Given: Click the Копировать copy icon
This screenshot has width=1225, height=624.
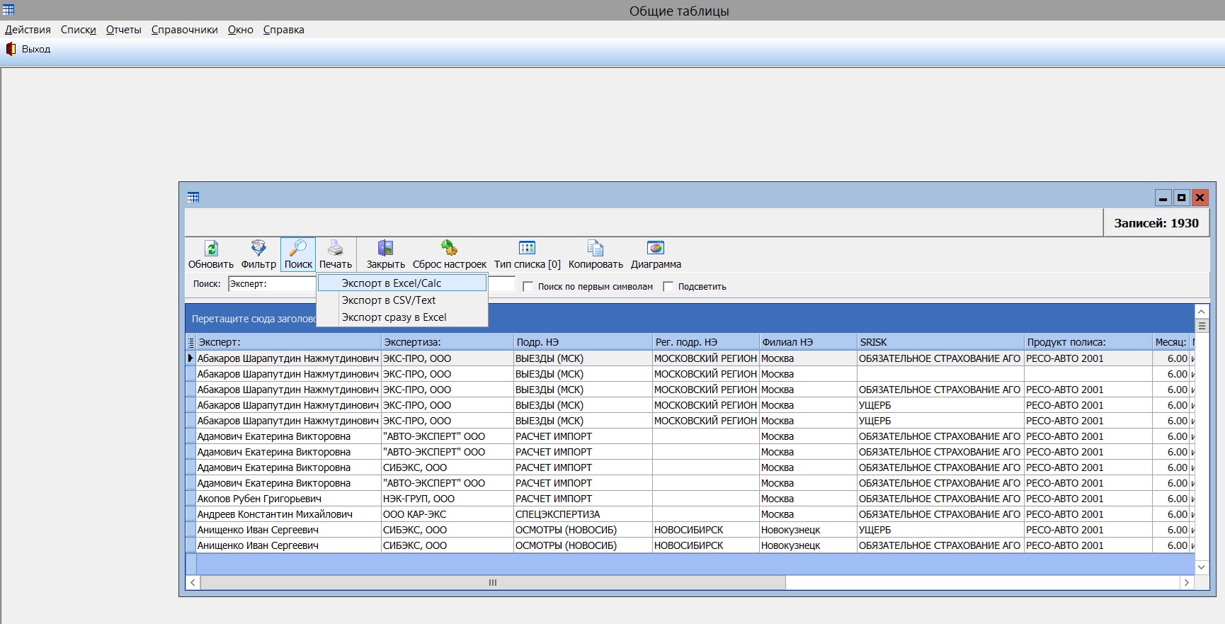Looking at the screenshot, I should (x=596, y=248).
